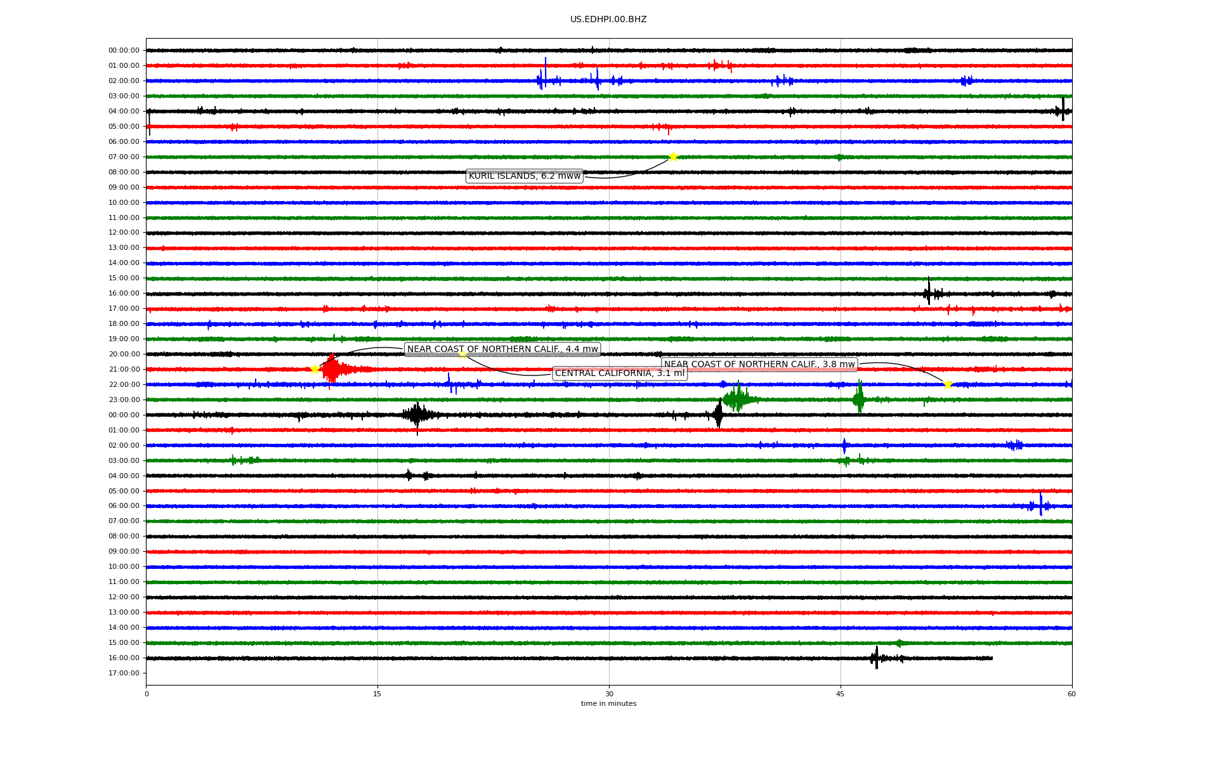The height and width of the screenshot is (761, 1218).
Task: Click the 19:00:00 row time label
Action: (124, 339)
